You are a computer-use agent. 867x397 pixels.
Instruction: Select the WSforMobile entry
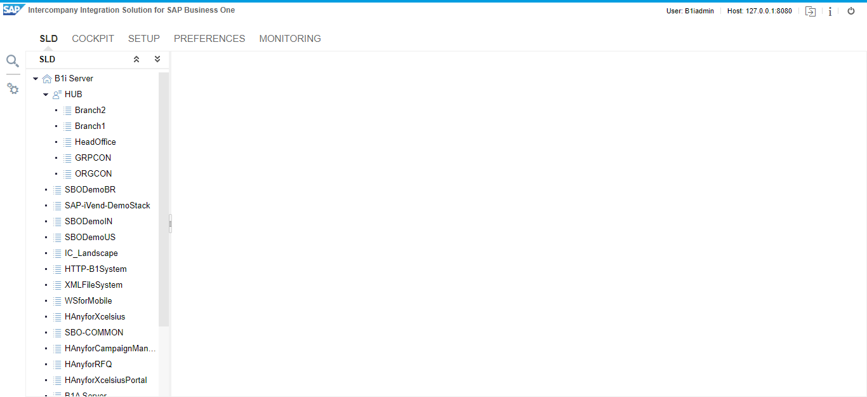(88, 301)
